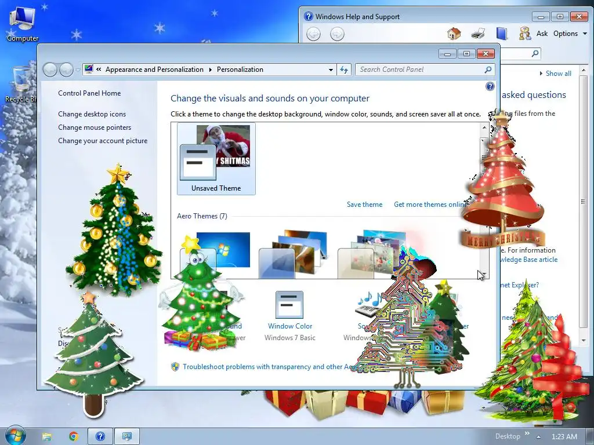Click Back button in Personalization window
The image size is (594, 445).
click(50, 70)
